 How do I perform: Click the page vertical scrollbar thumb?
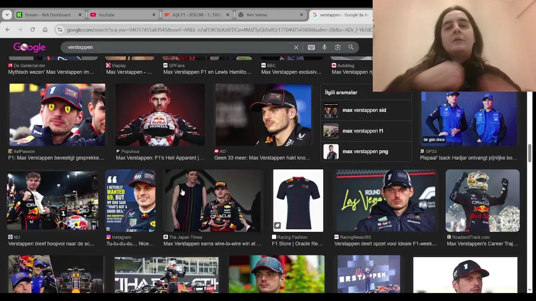pos(530,153)
